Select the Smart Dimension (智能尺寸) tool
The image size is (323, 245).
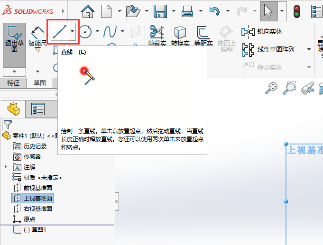point(37,39)
